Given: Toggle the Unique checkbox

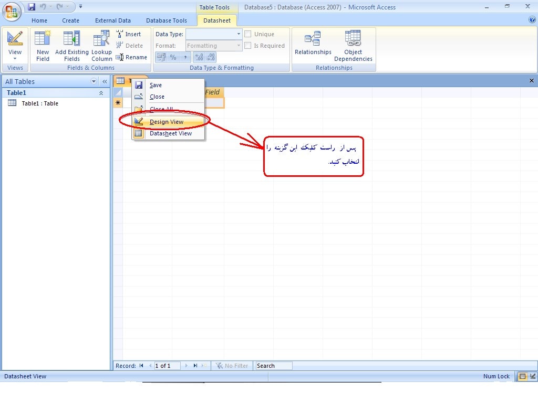Looking at the screenshot, I should [x=248, y=34].
